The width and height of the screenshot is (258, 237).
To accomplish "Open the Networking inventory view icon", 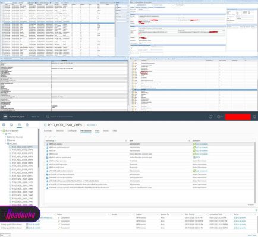I will click(x=27, y=125).
